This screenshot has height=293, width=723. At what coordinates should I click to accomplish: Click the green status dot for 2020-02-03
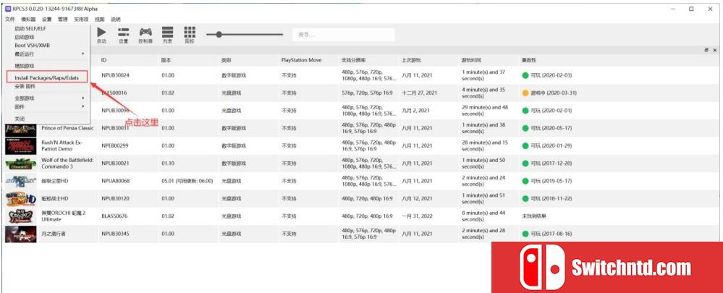tap(525, 75)
